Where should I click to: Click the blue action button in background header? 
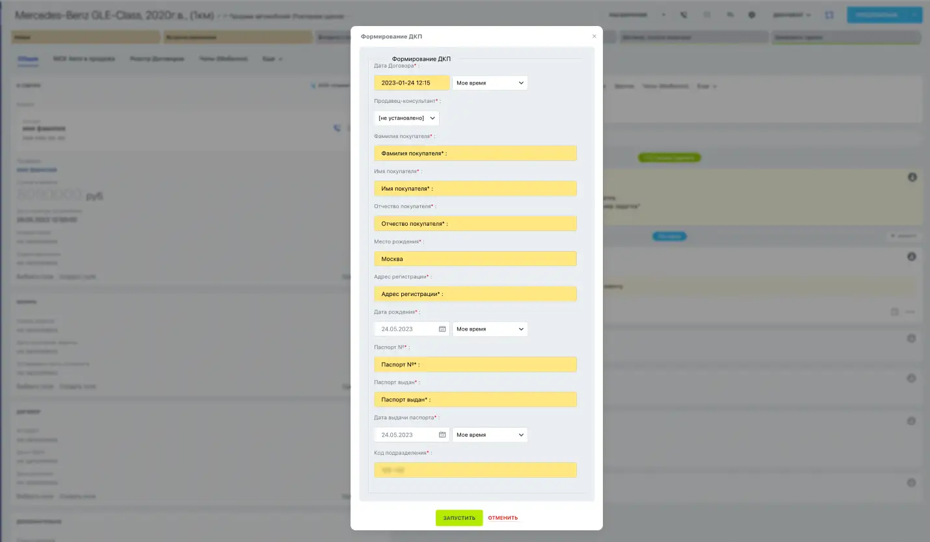click(x=877, y=14)
